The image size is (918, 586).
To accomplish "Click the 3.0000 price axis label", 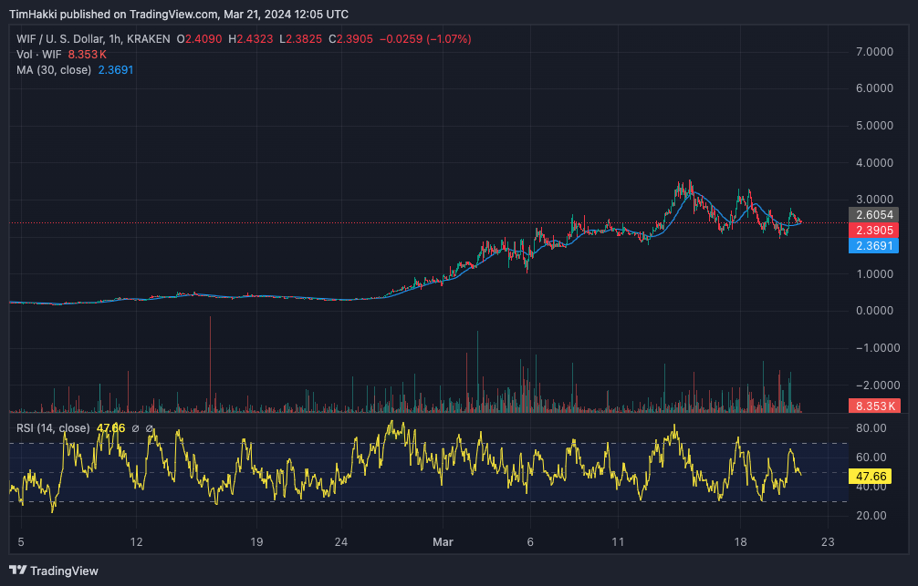I will coord(874,200).
